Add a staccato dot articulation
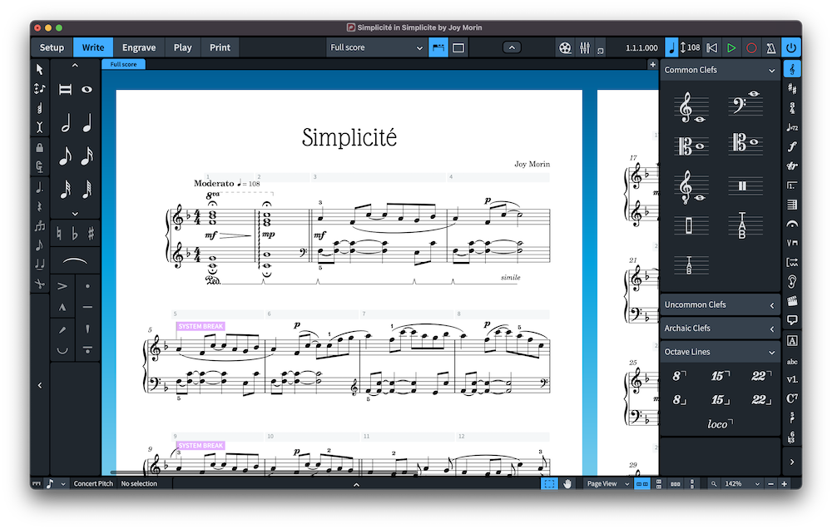 [87, 286]
